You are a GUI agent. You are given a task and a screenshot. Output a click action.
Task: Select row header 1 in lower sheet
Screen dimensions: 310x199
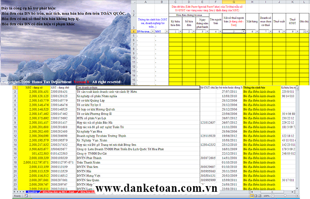point(15,87)
